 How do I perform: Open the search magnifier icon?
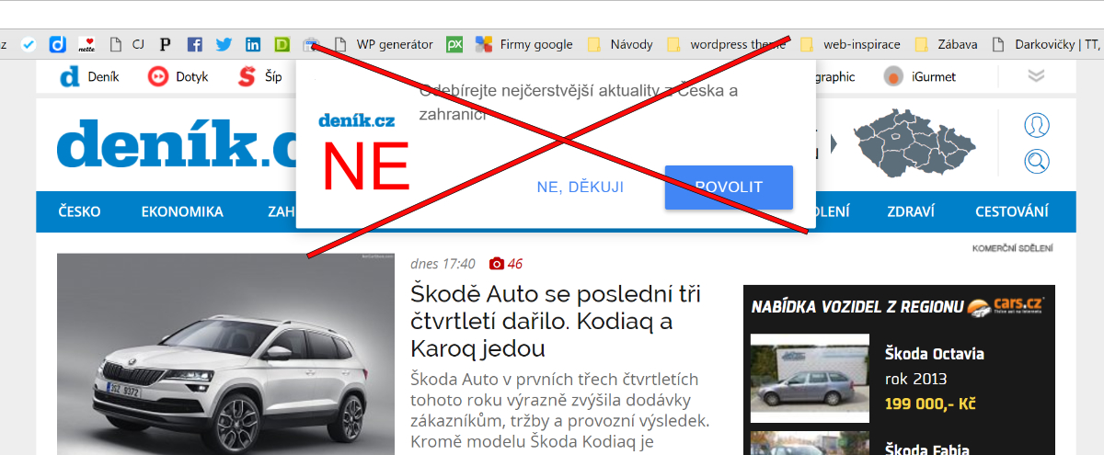[x=1037, y=163]
